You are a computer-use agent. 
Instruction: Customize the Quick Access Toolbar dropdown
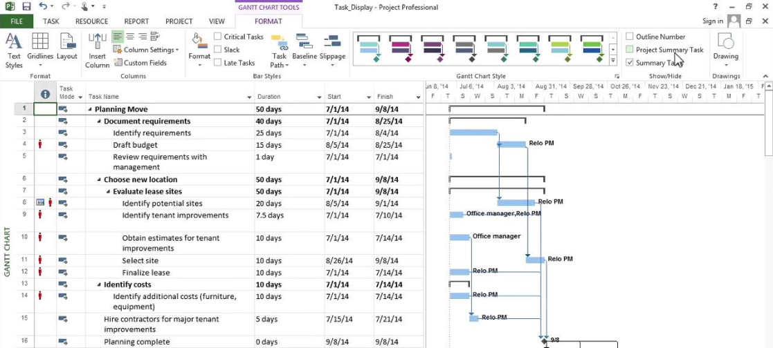pyautogui.click(x=104, y=7)
